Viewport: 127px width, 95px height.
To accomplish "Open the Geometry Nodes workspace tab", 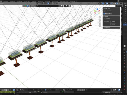I will pyautogui.click(x=64, y=1).
